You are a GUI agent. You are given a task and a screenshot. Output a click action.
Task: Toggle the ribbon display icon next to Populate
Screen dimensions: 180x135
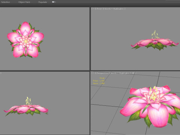click(x=53, y=2)
